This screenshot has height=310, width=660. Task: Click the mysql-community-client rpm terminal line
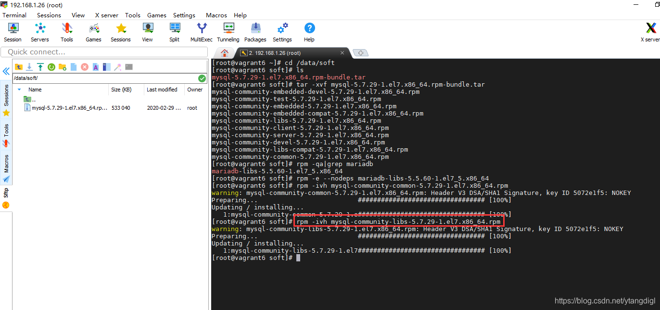[x=300, y=128]
